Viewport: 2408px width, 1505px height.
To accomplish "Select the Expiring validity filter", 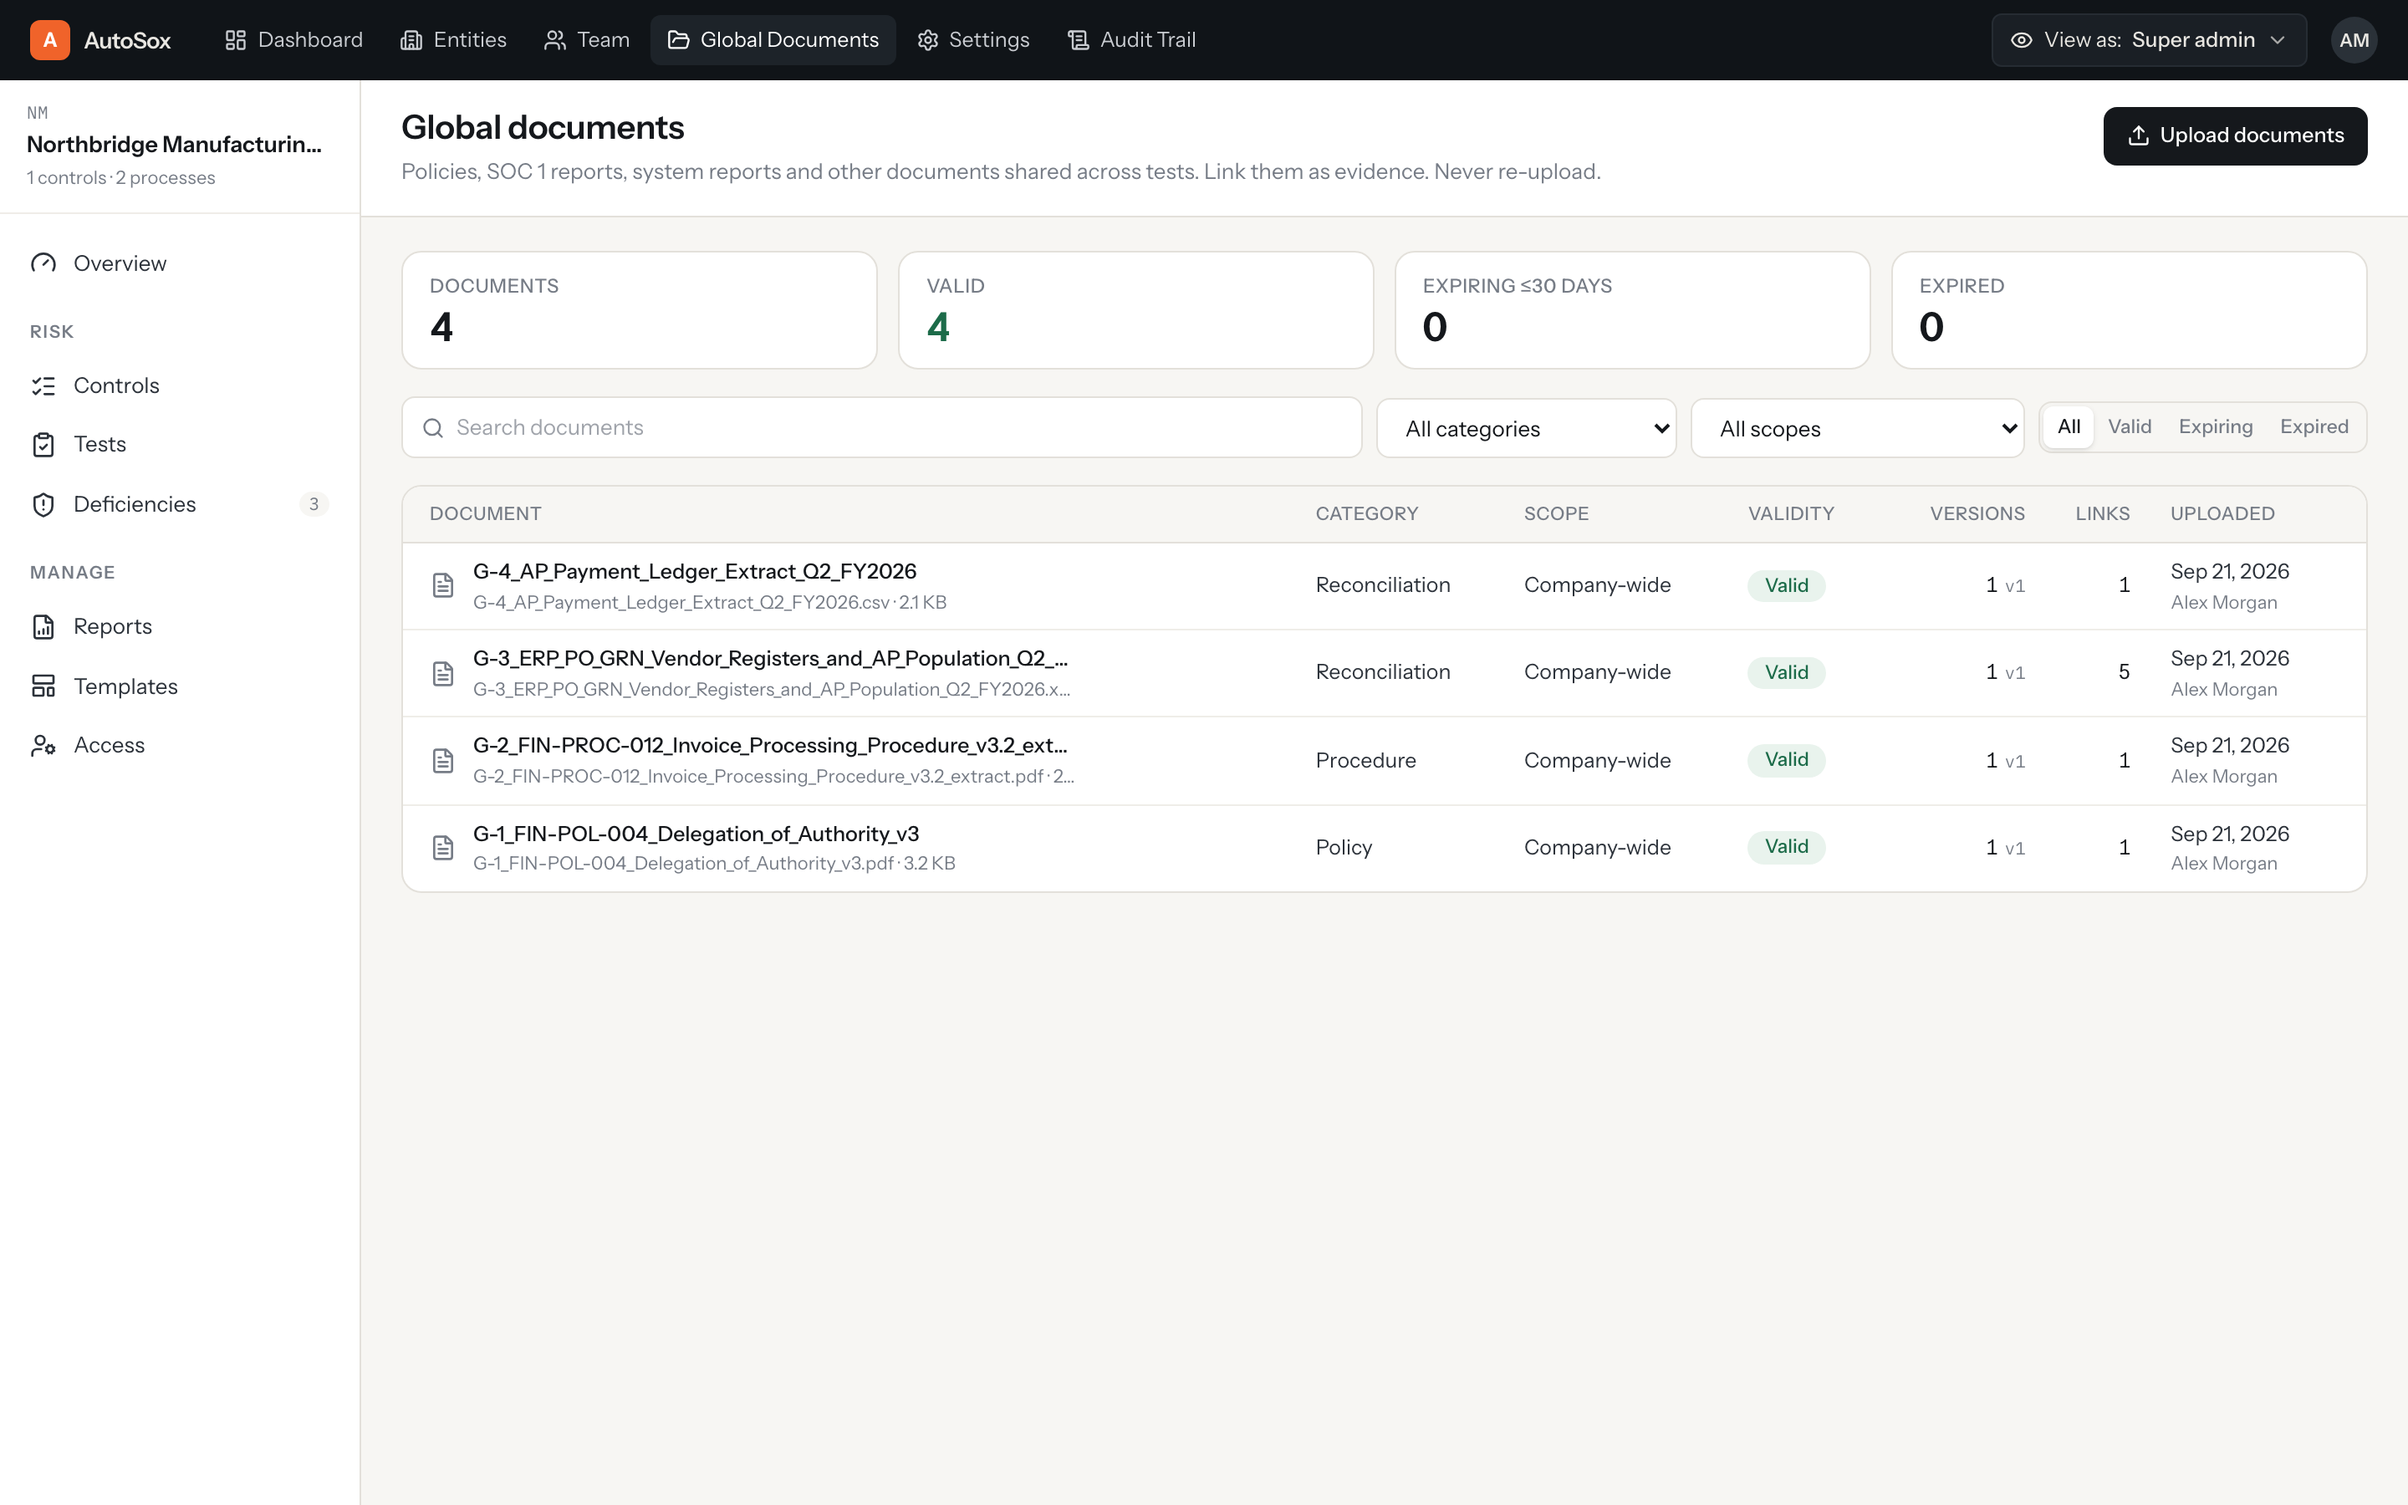I will pyautogui.click(x=2215, y=427).
